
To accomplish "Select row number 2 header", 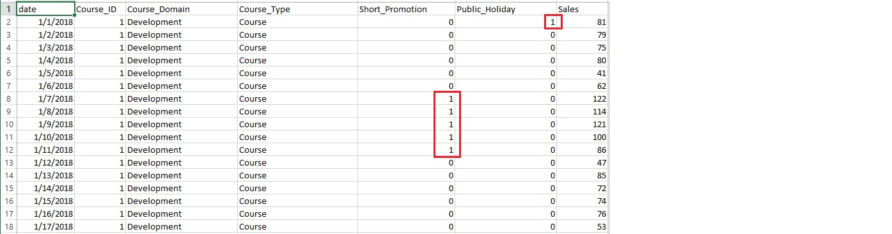I will [x=8, y=22].
